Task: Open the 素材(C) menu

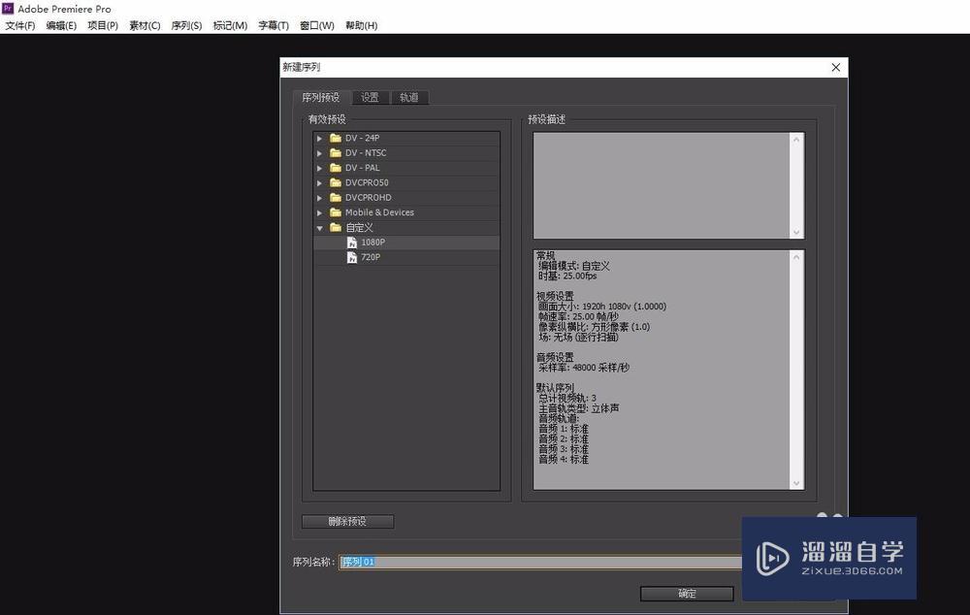Action: tap(145, 25)
